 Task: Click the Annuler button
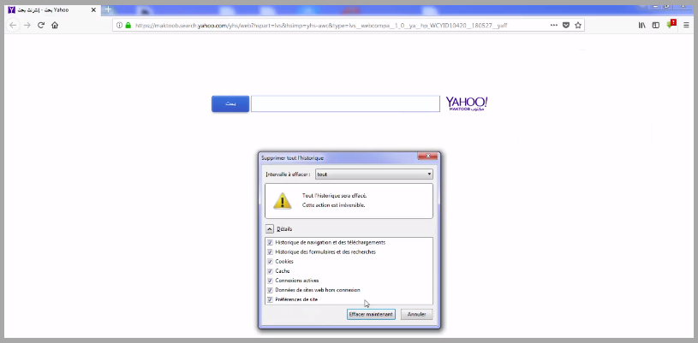tap(417, 315)
